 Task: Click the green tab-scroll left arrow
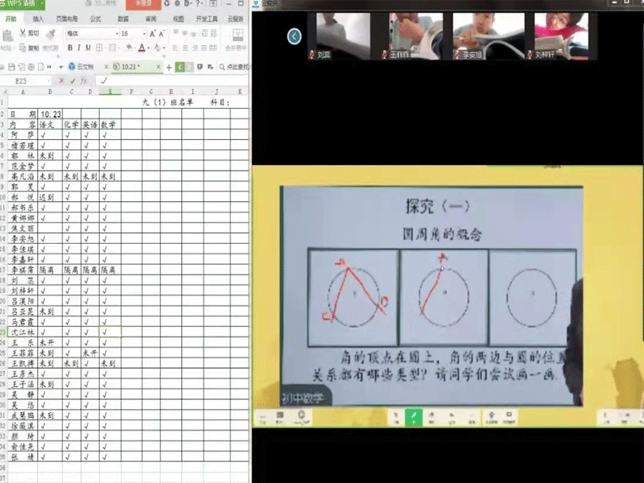pyautogui.click(x=180, y=67)
